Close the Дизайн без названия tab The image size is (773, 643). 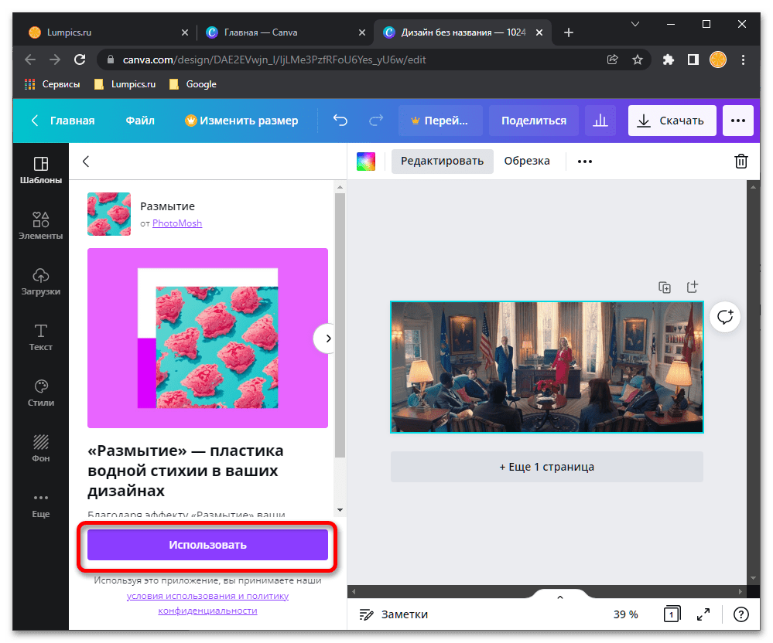point(539,32)
